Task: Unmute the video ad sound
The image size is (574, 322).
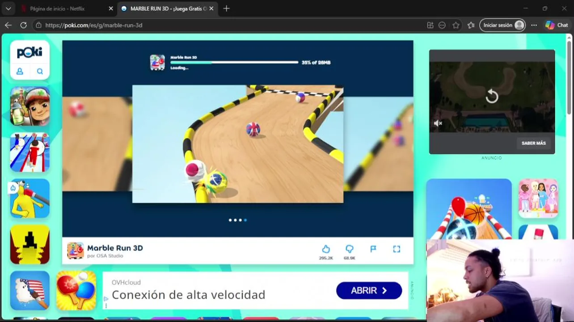Action: [x=438, y=123]
